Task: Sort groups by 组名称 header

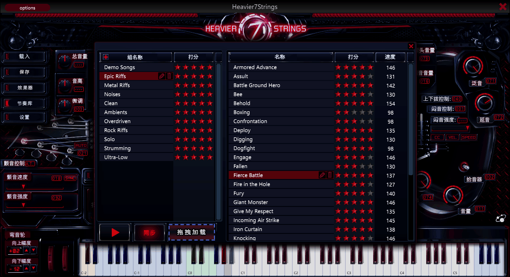Action: point(135,57)
